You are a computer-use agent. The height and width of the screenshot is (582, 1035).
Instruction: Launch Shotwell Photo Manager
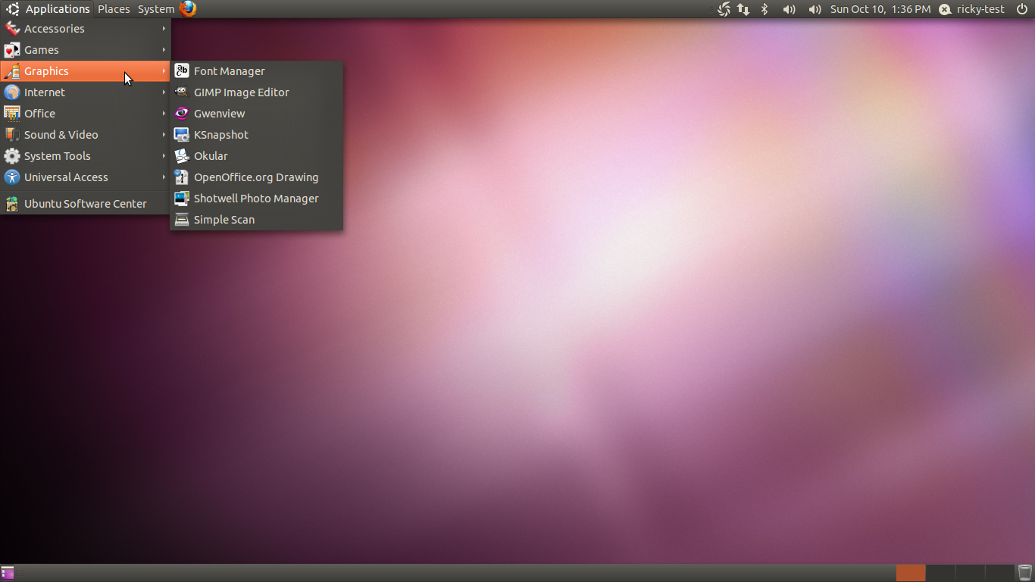(x=255, y=199)
